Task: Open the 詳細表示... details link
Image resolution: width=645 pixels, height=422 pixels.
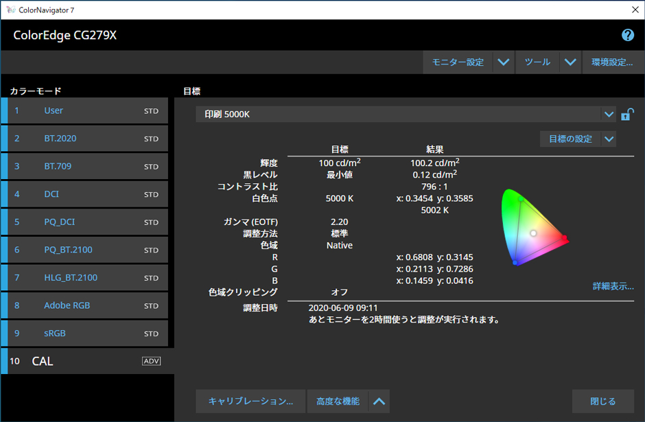Action: click(x=613, y=286)
